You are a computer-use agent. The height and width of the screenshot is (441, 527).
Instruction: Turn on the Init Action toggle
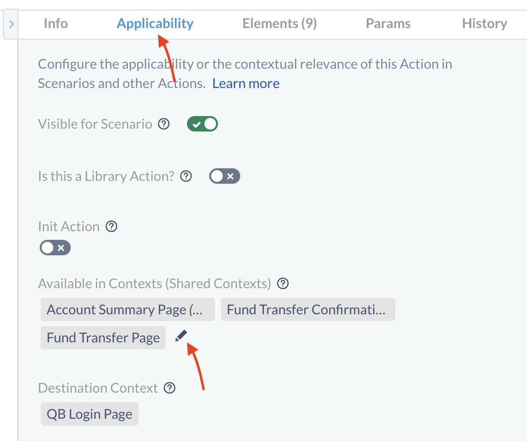(x=55, y=248)
